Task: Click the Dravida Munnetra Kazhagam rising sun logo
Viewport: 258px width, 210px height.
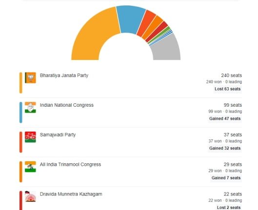Action: point(30,196)
